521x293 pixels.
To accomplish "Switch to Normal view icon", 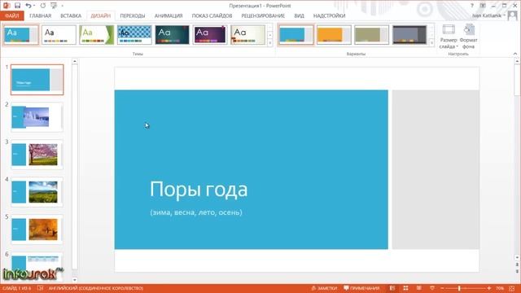I will pyautogui.click(x=392, y=288).
